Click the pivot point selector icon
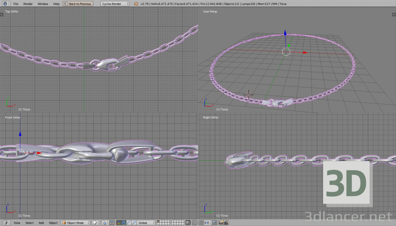 click(104, 222)
